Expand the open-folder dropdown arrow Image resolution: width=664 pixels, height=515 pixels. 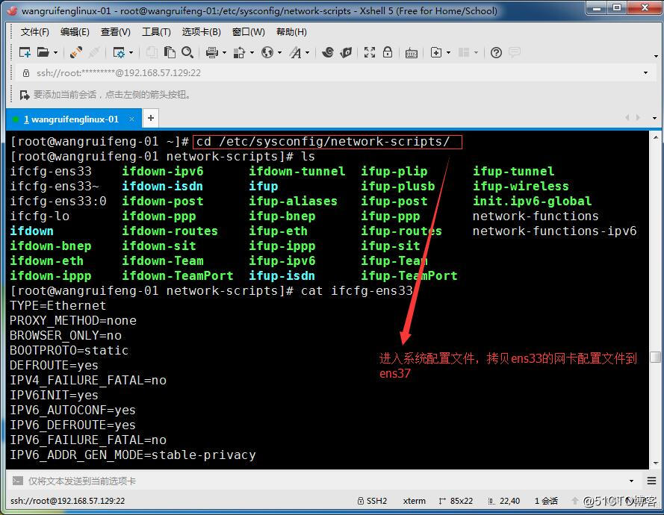55,52
